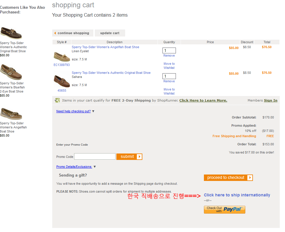285x232 pixels.
Task: Sign In as ShopRunner member
Action: [x=270, y=100]
